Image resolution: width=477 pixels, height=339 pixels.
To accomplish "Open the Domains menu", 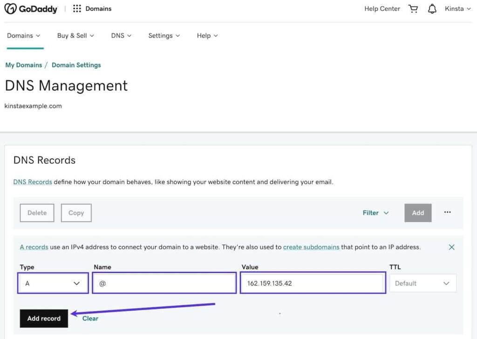I will (24, 35).
